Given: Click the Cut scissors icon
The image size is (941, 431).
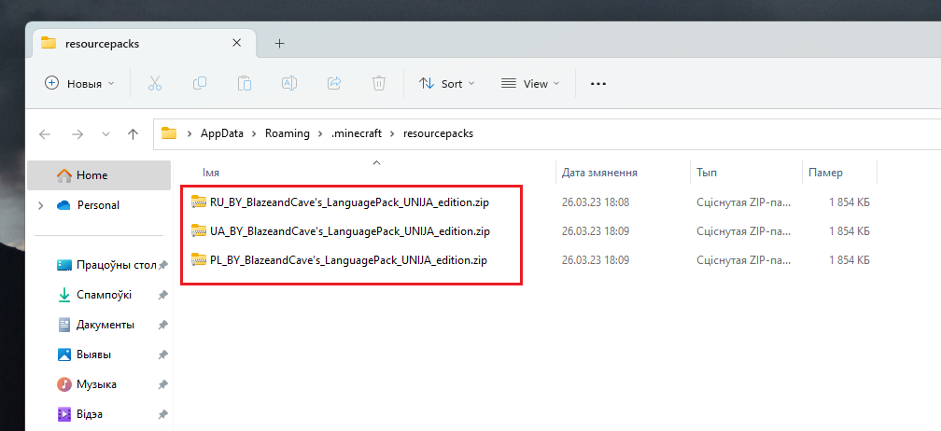Looking at the screenshot, I should (x=155, y=83).
